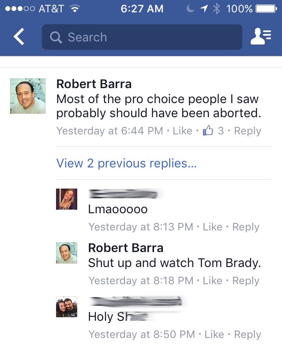
Task: Open the top comment's profile picture
Action: point(28,96)
